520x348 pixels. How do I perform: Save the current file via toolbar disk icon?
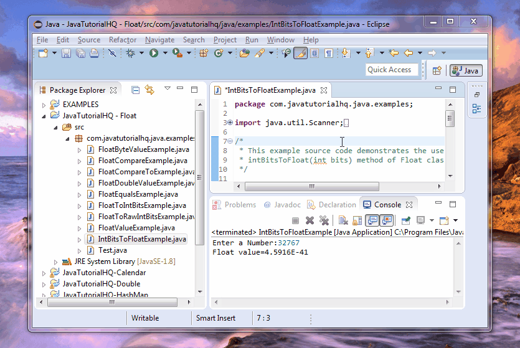tap(66, 53)
